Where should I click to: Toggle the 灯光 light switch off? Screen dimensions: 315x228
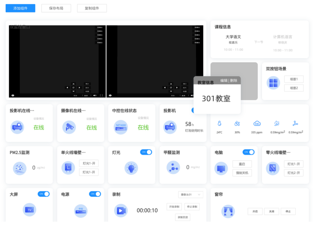tap(146, 152)
